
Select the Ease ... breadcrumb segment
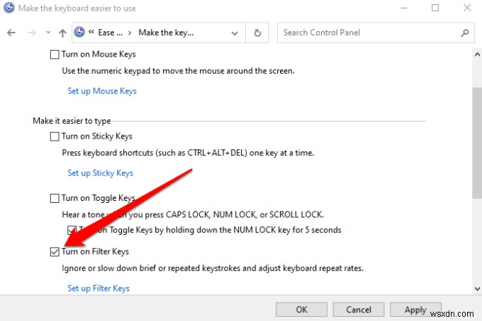point(110,33)
